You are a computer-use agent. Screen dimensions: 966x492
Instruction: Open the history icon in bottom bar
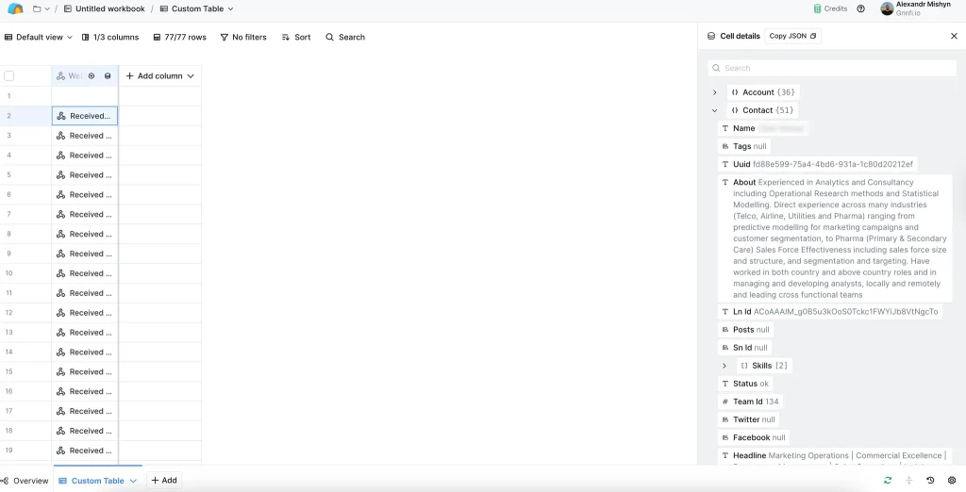(x=930, y=480)
